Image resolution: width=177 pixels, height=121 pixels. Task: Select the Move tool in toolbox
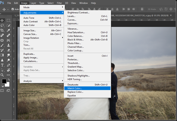[x=2, y=20]
